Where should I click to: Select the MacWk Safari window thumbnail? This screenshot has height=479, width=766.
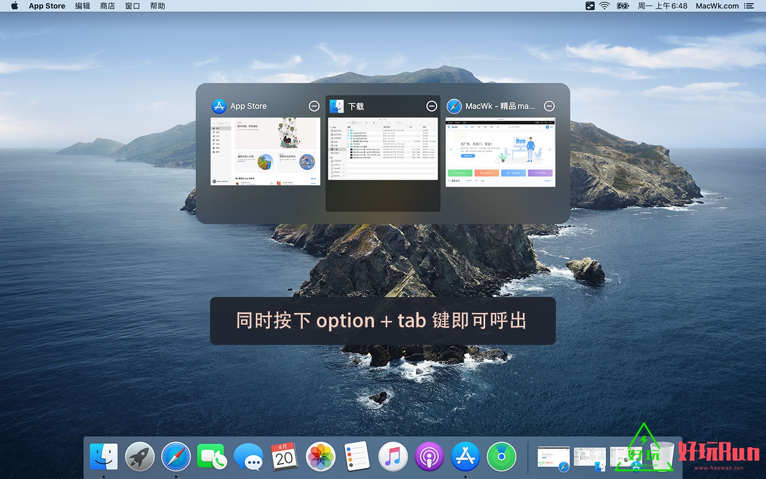click(x=500, y=152)
